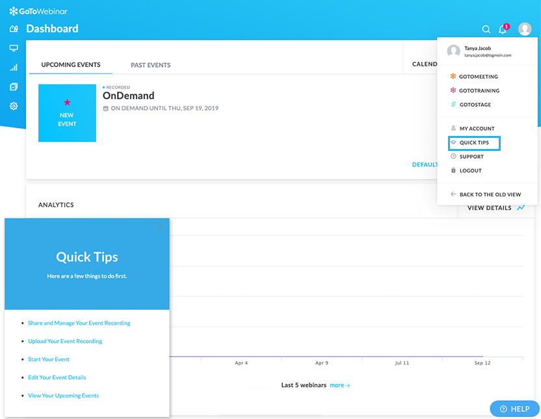Click the Default link in events panel
The image size is (541, 419).
point(425,165)
